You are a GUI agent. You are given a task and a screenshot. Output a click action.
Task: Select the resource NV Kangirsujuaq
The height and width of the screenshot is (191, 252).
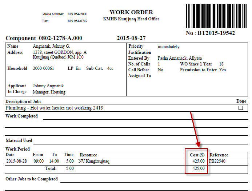[94, 161]
